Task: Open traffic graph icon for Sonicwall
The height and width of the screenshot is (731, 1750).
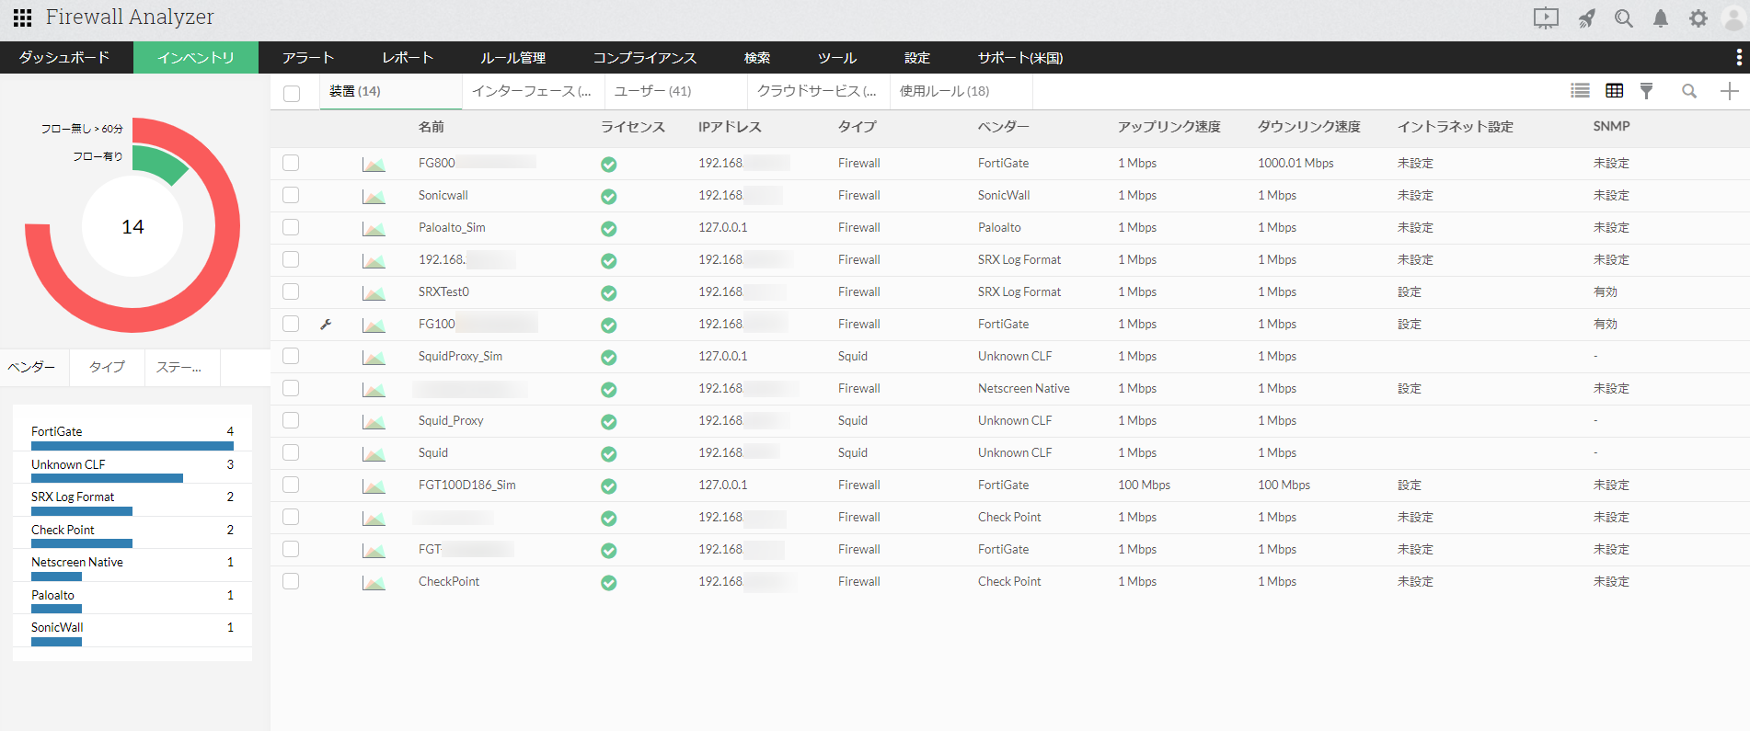Action: (374, 196)
